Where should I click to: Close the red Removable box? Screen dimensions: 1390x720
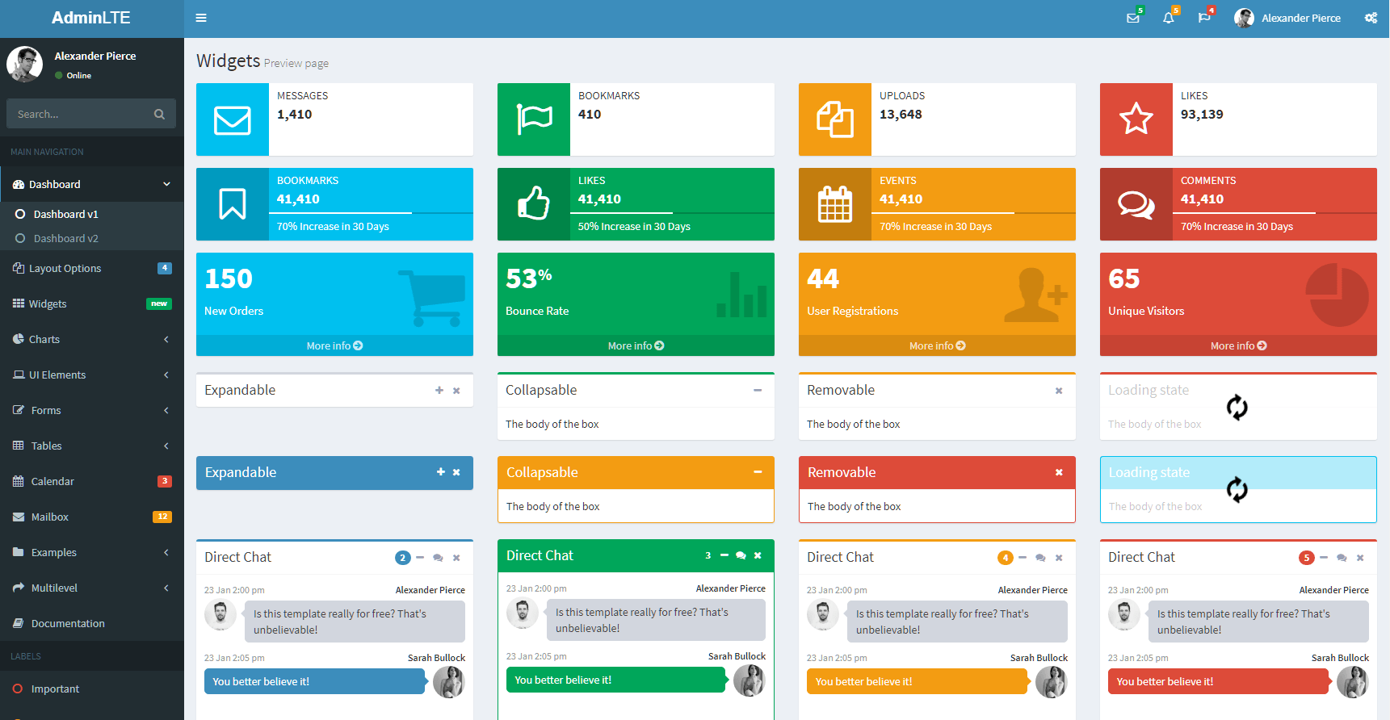pos(1059,472)
